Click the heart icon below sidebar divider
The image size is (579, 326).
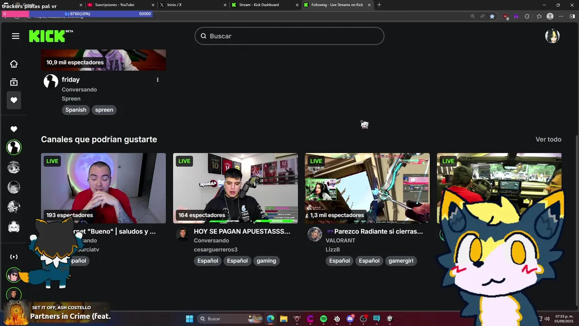click(x=14, y=129)
